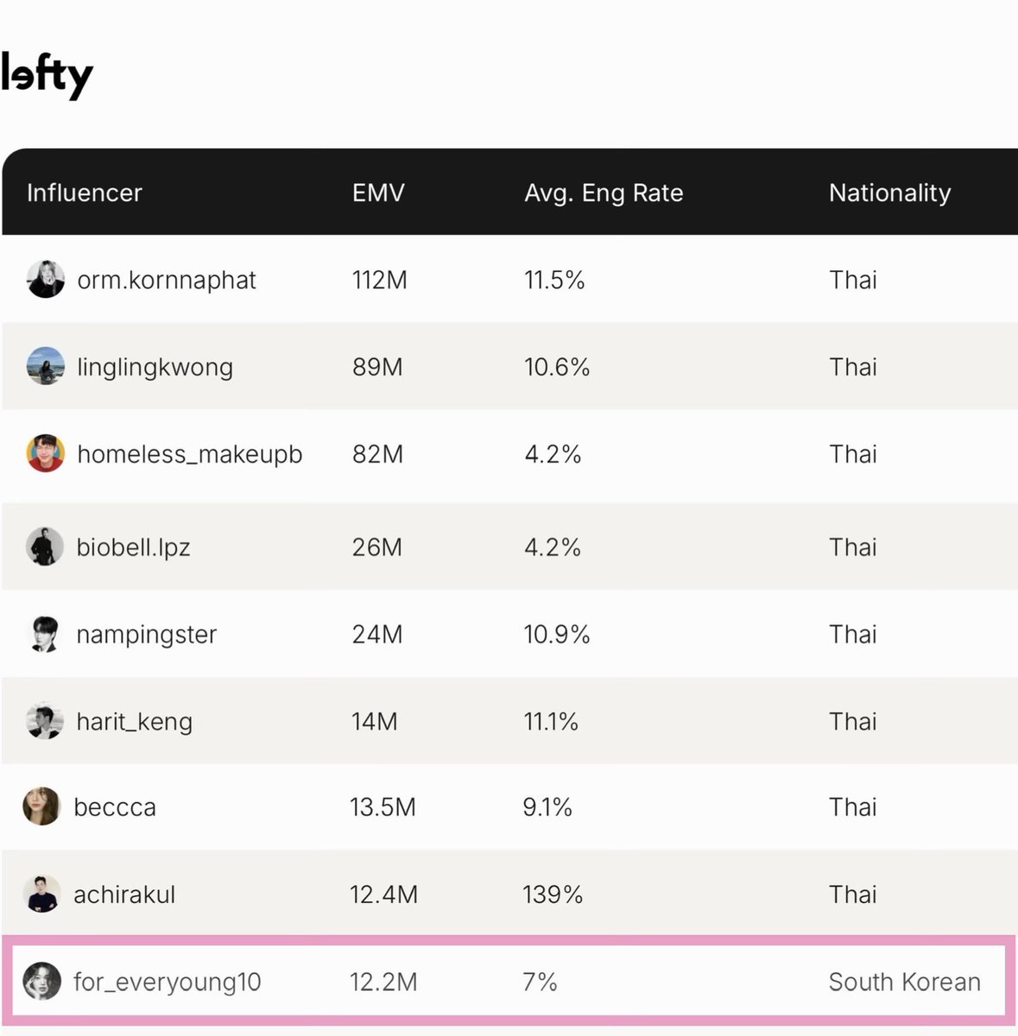Open for_everyoung10 profile avatar
This screenshot has height=1036, width=1018.
[41, 982]
